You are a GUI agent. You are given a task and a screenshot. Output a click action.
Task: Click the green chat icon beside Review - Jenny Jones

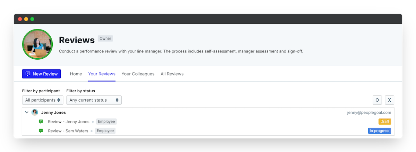41,121
